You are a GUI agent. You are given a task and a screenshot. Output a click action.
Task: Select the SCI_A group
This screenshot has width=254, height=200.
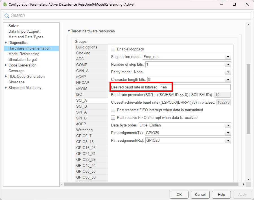[x=91, y=101]
